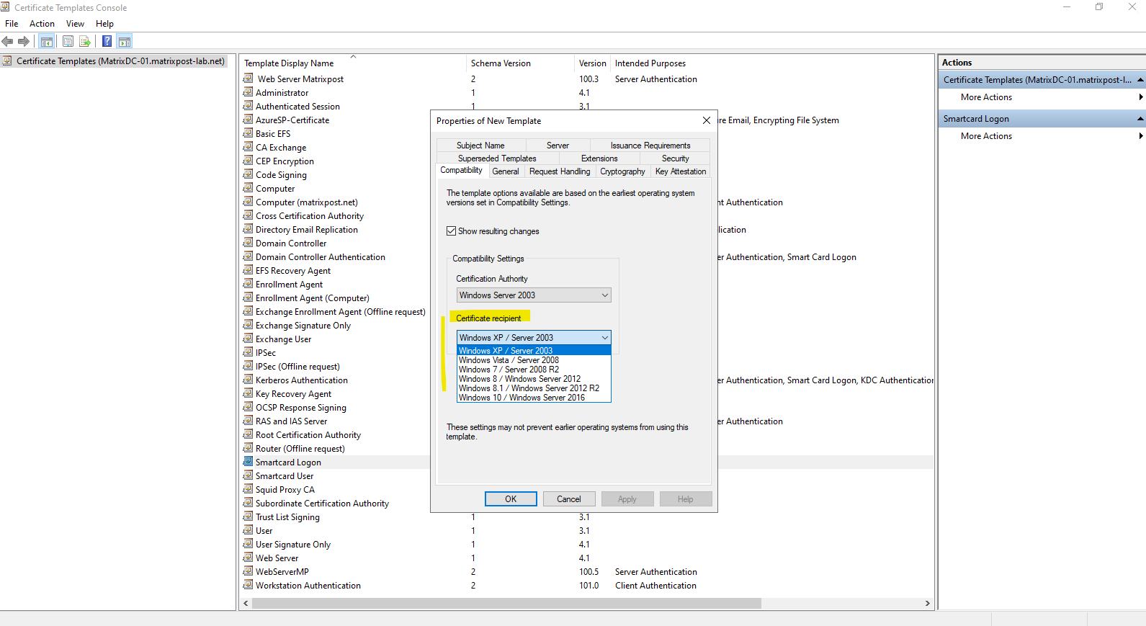Expand More Actions under Certificate Templates
Image resolution: width=1146 pixels, height=626 pixels.
click(x=1042, y=97)
